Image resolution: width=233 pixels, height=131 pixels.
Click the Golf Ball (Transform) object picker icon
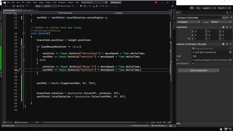click(x=230, y=52)
